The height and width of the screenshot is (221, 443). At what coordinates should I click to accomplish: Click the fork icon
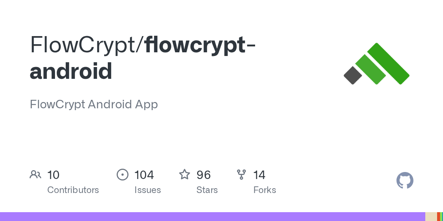click(x=241, y=175)
